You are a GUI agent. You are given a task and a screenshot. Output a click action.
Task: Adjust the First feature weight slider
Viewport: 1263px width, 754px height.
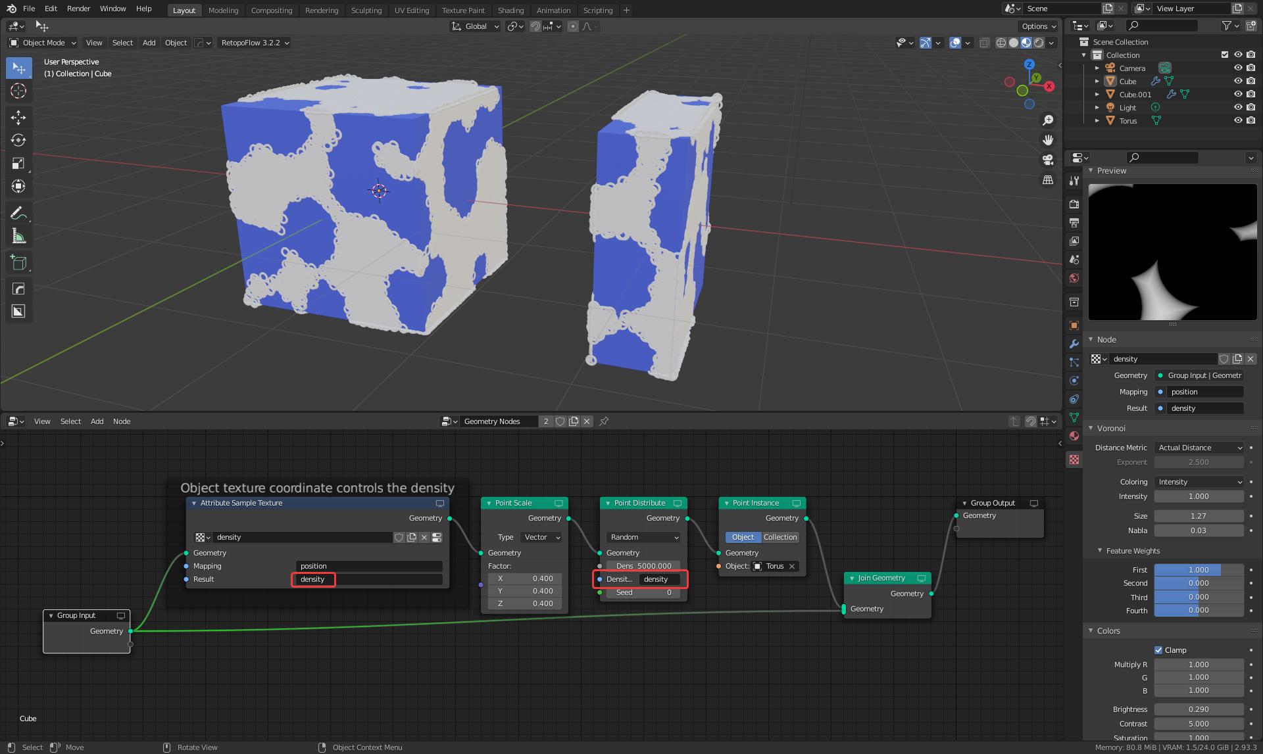point(1199,570)
